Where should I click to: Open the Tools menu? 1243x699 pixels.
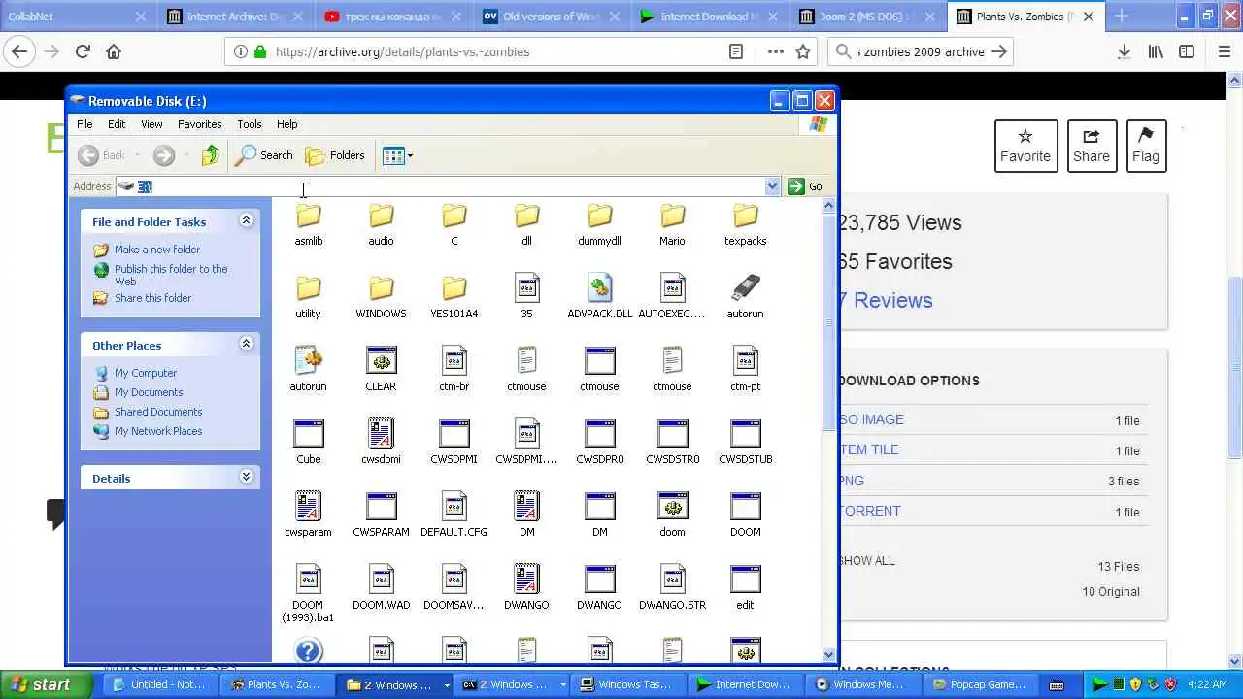(x=250, y=124)
